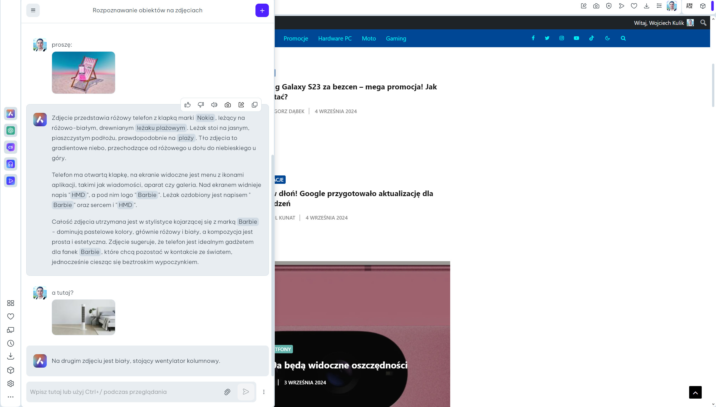716x407 pixels.
Task: Open bookmarks heart icon in the sidebar
Action: coord(11,316)
